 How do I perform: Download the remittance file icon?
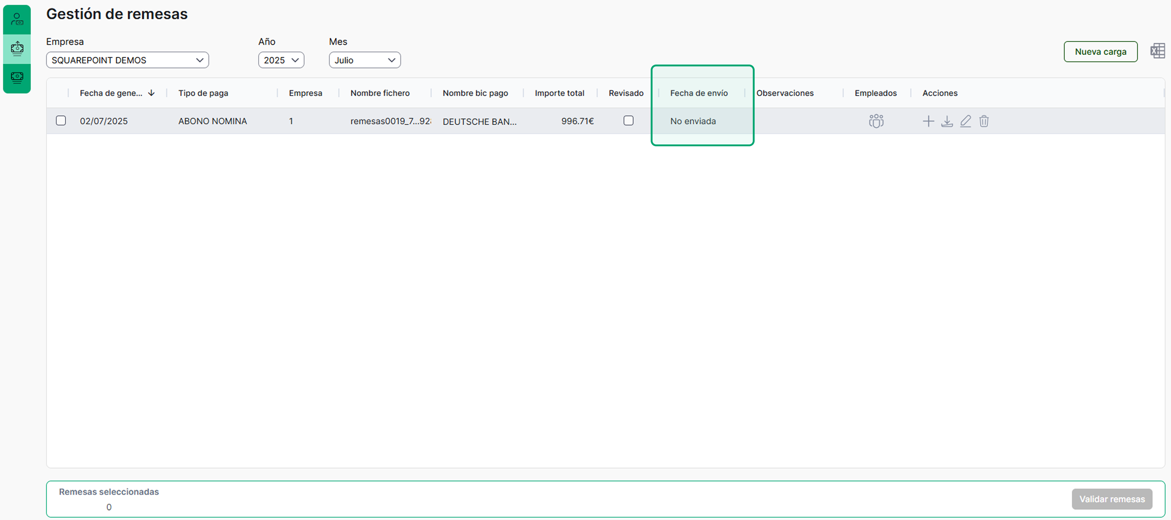[x=947, y=121]
